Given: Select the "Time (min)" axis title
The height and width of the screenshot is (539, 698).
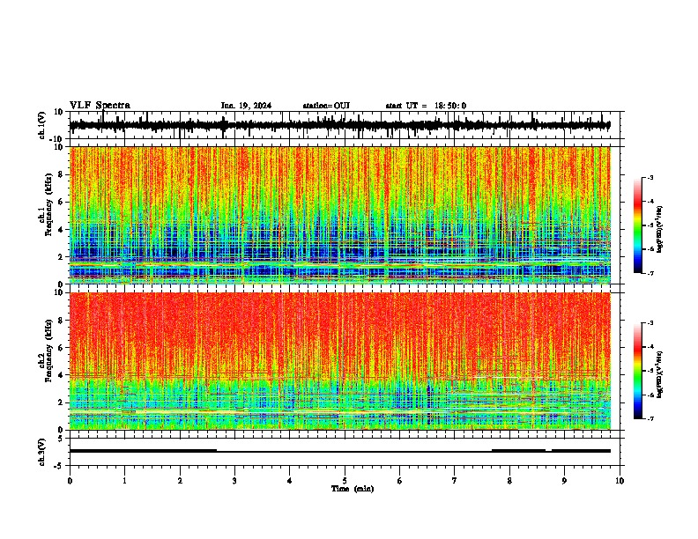Looking at the screenshot, I should click(x=353, y=489).
